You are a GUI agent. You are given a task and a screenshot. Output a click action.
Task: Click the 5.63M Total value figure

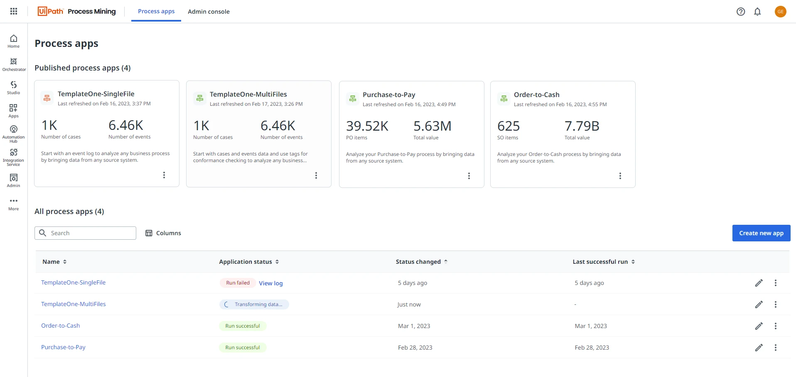click(432, 126)
